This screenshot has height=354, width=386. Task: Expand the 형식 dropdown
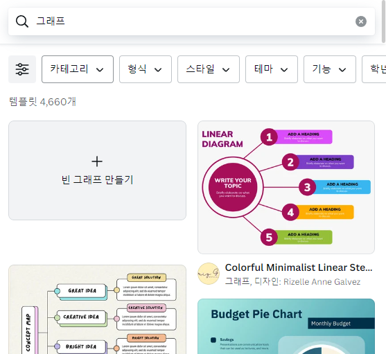[x=146, y=69]
